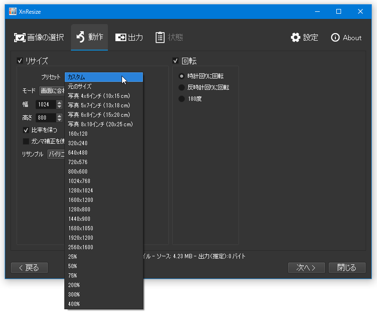Pick the 720x576 preset
This screenshot has width=377, height=314.
pyautogui.click(x=104, y=162)
